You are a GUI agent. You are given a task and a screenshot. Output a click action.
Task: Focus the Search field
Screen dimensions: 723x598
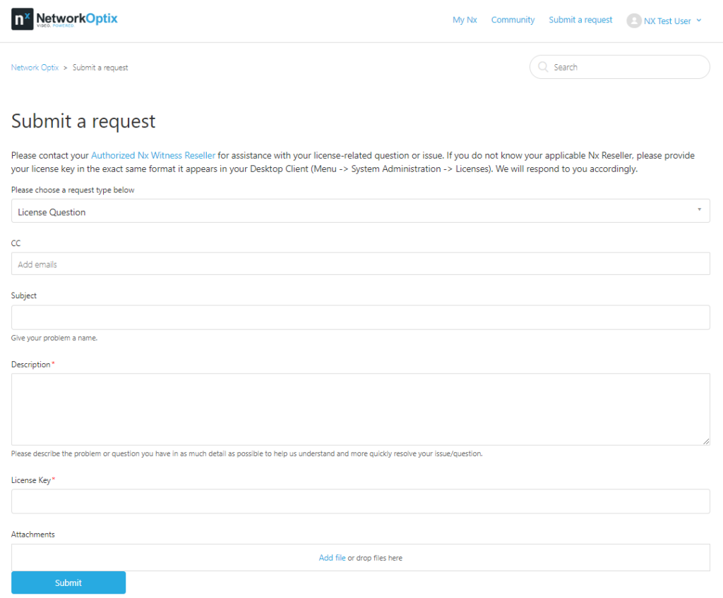[619, 67]
